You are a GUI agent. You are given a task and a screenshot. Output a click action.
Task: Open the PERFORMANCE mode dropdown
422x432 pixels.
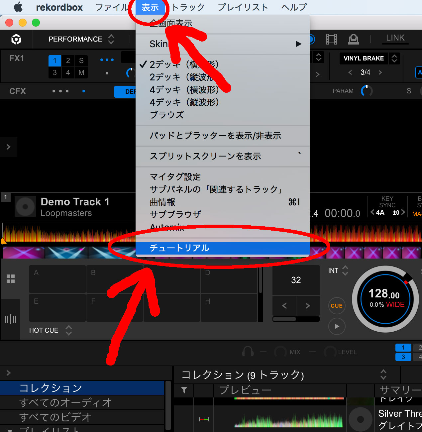point(81,39)
